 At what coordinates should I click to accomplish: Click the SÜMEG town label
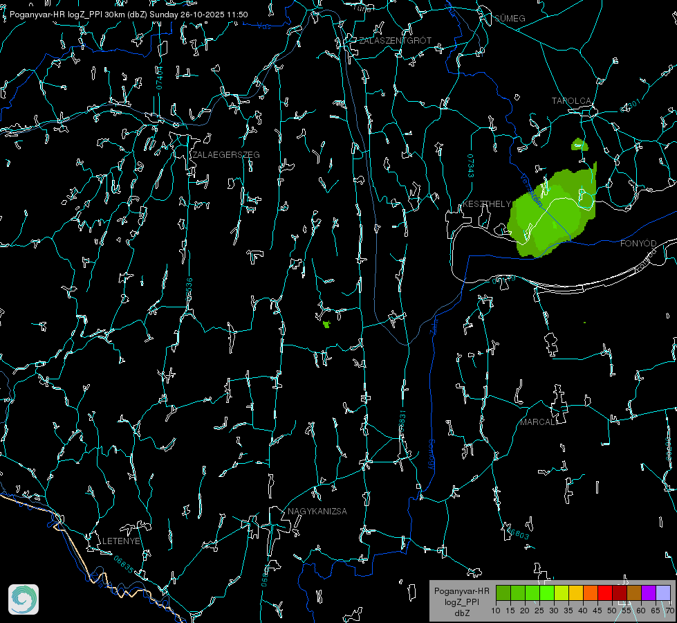click(510, 18)
